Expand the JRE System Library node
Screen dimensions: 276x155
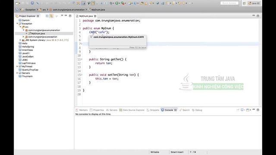point(20,40)
